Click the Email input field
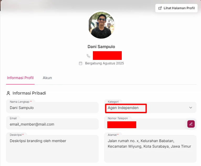Image resolution: width=201 pixels, height=166 pixels. click(52, 124)
